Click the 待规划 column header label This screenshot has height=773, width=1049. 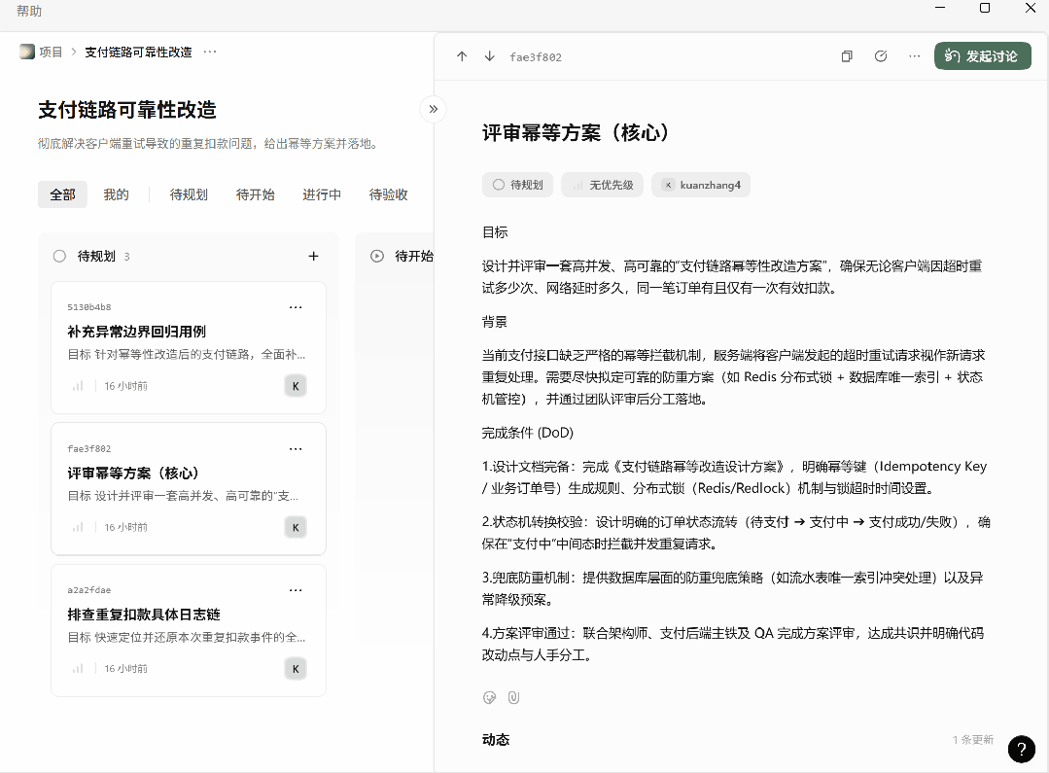pos(96,256)
